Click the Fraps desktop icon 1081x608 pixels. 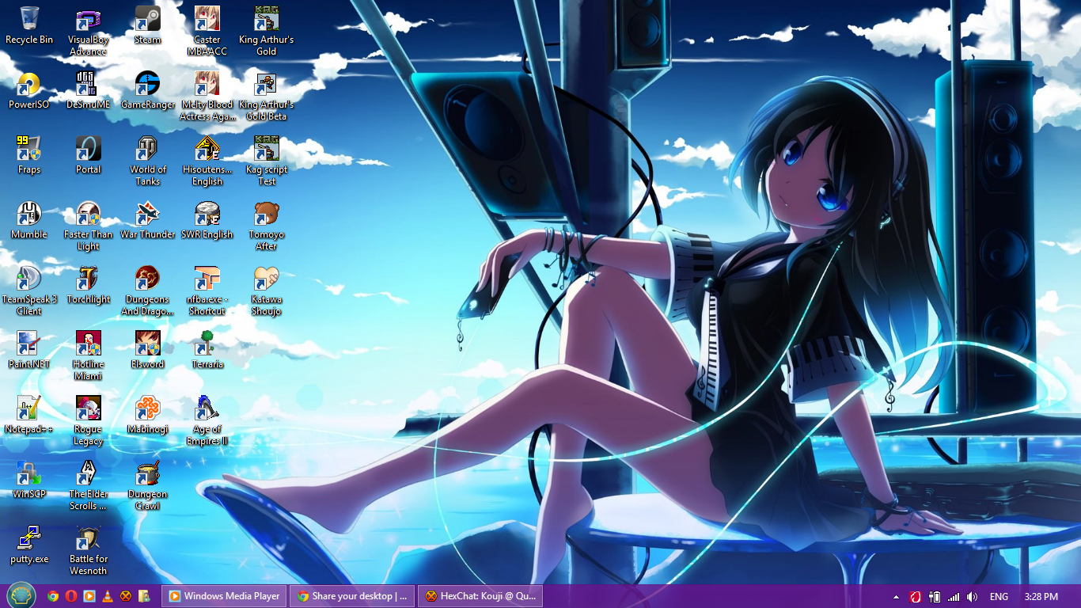pos(29,154)
